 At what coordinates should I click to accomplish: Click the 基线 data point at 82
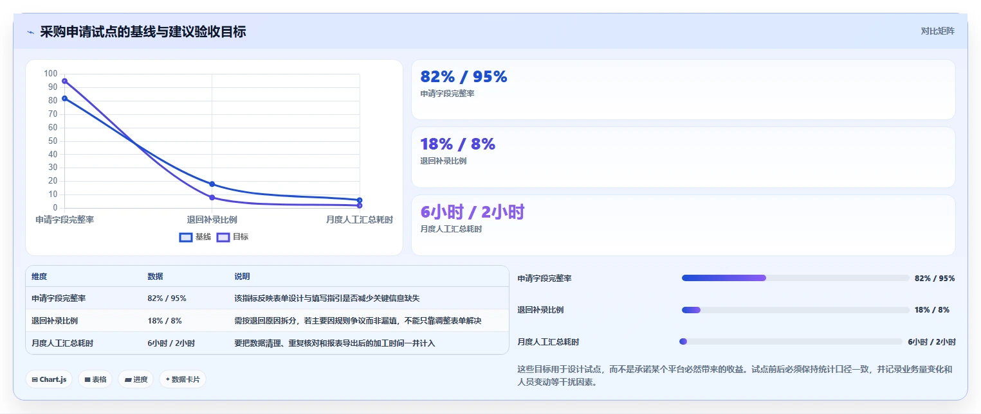coord(64,98)
